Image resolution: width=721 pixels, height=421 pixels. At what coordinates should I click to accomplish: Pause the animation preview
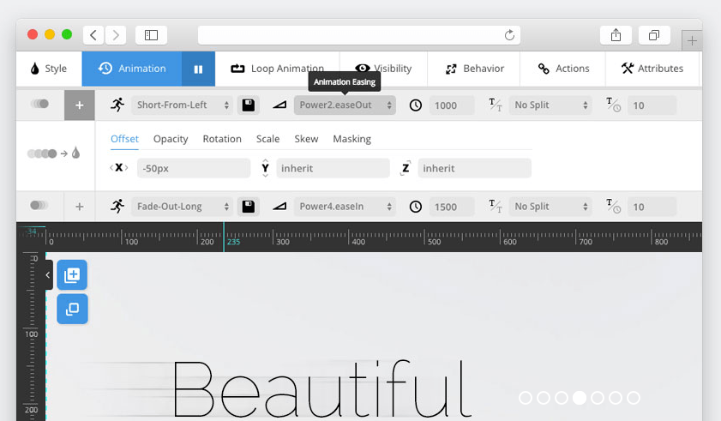[198, 69]
